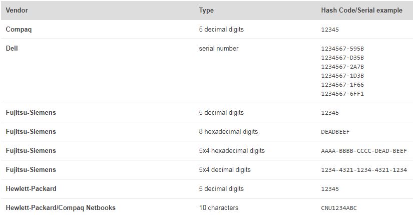Click the Hash Code/Serial example header
Screen dimensions: 413x215
pos(361,10)
